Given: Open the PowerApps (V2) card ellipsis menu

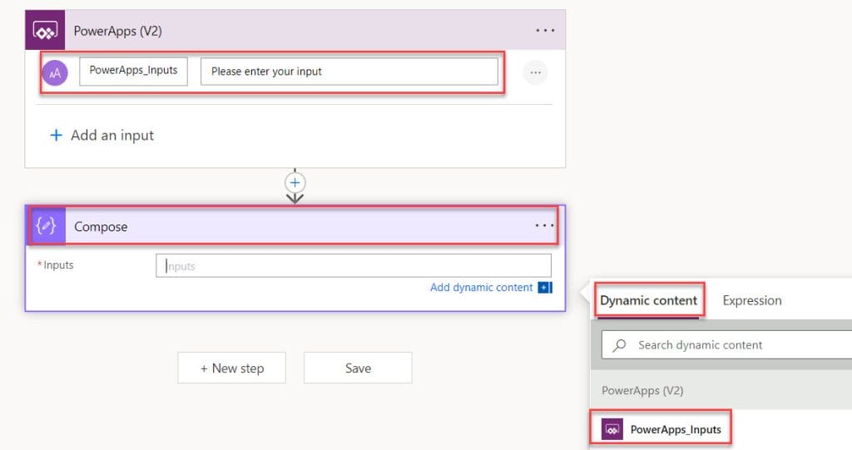Looking at the screenshot, I should tap(545, 31).
